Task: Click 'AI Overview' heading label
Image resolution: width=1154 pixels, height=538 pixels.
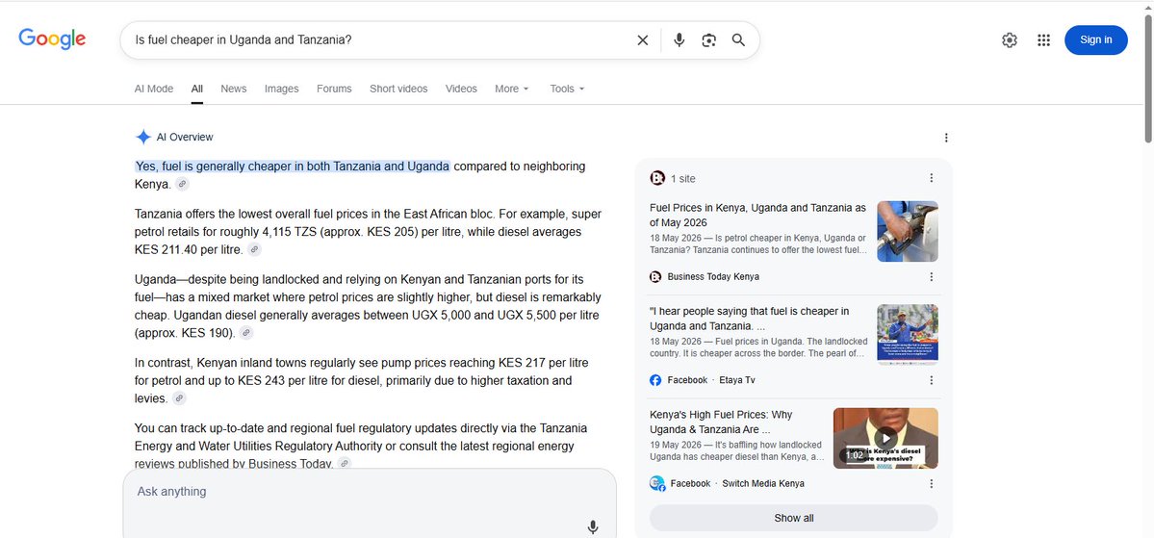Action: pos(185,137)
